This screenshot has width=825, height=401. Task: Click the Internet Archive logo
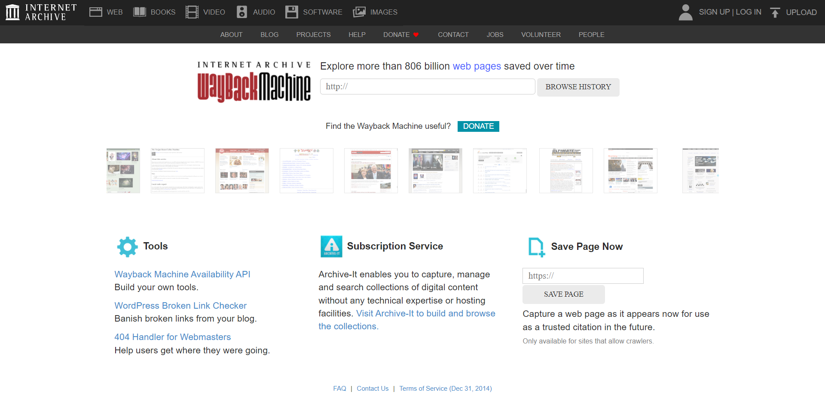pos(41,12)
